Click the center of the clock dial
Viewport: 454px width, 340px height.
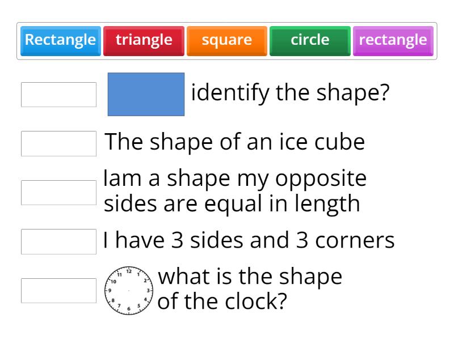(x=129, y=290)
